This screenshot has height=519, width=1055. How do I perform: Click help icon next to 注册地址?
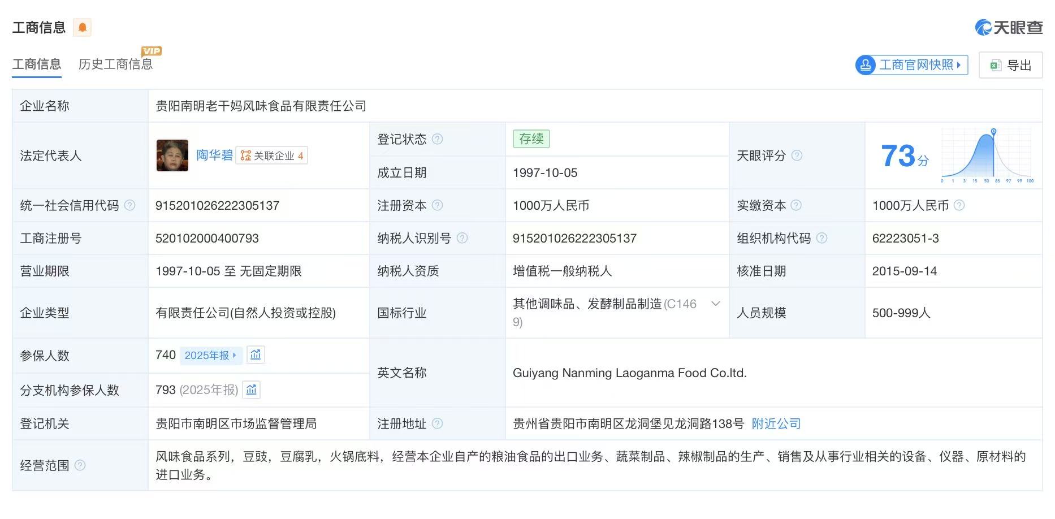tap(437, 423)
